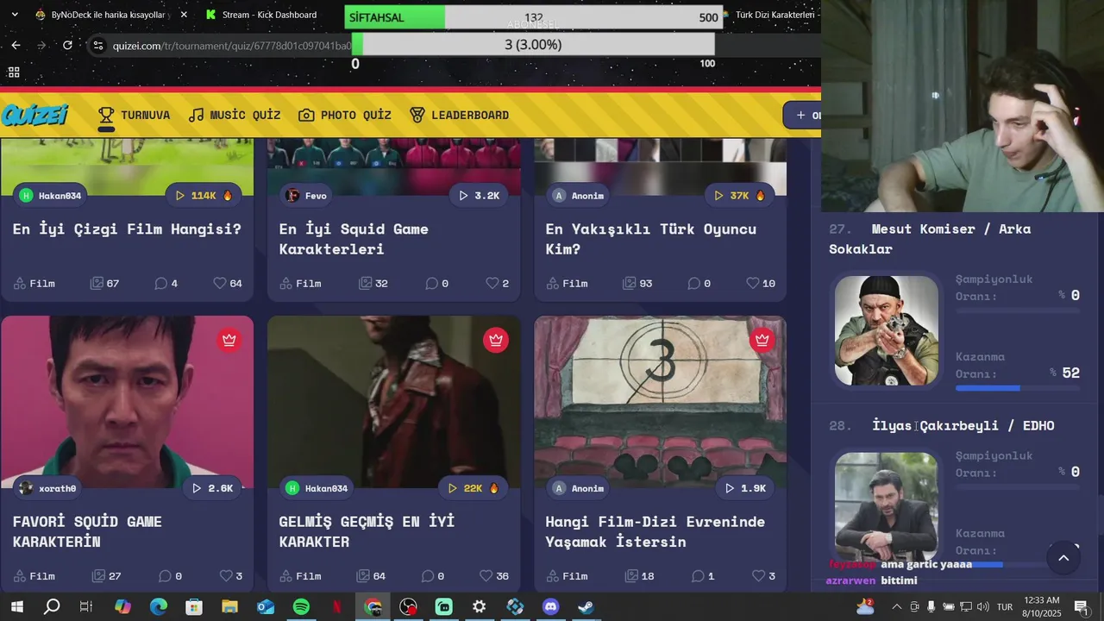Open quiz 'GELMİŞ GEÇMİŞ EN İYİ KARAKTER'

click(x=367, y=531)
